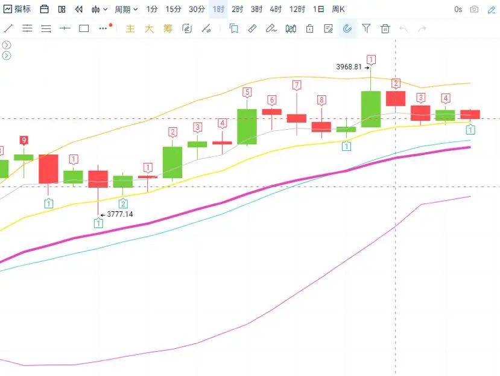This screenshot has height=376, width=500.
Task: Toggle the magnet snap tool
Action: [x=347, y=29]
